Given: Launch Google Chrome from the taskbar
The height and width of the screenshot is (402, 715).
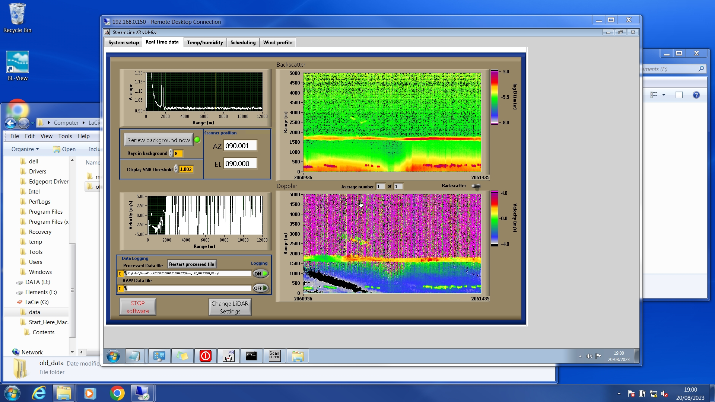Looking at the screenshot, I should click(x=117, y=393).
